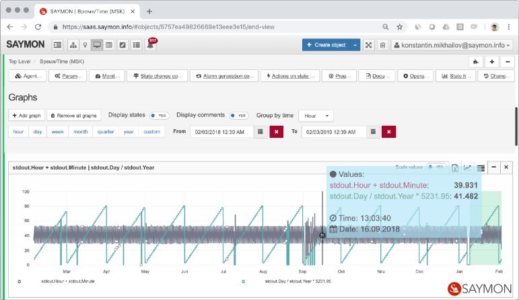
Task: Click the minus icon near breadcrumb row
Action: [508, 62]
